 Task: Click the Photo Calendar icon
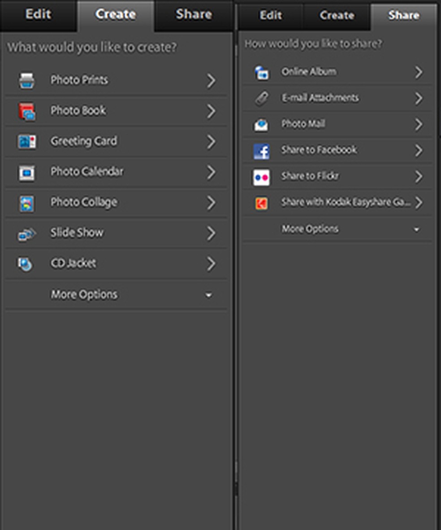(26, 173)
